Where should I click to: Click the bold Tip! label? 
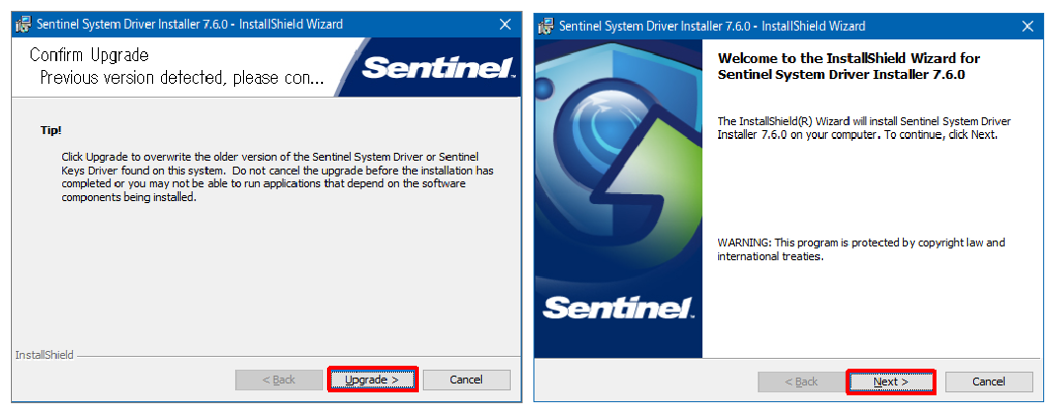(x=51, y=130)
